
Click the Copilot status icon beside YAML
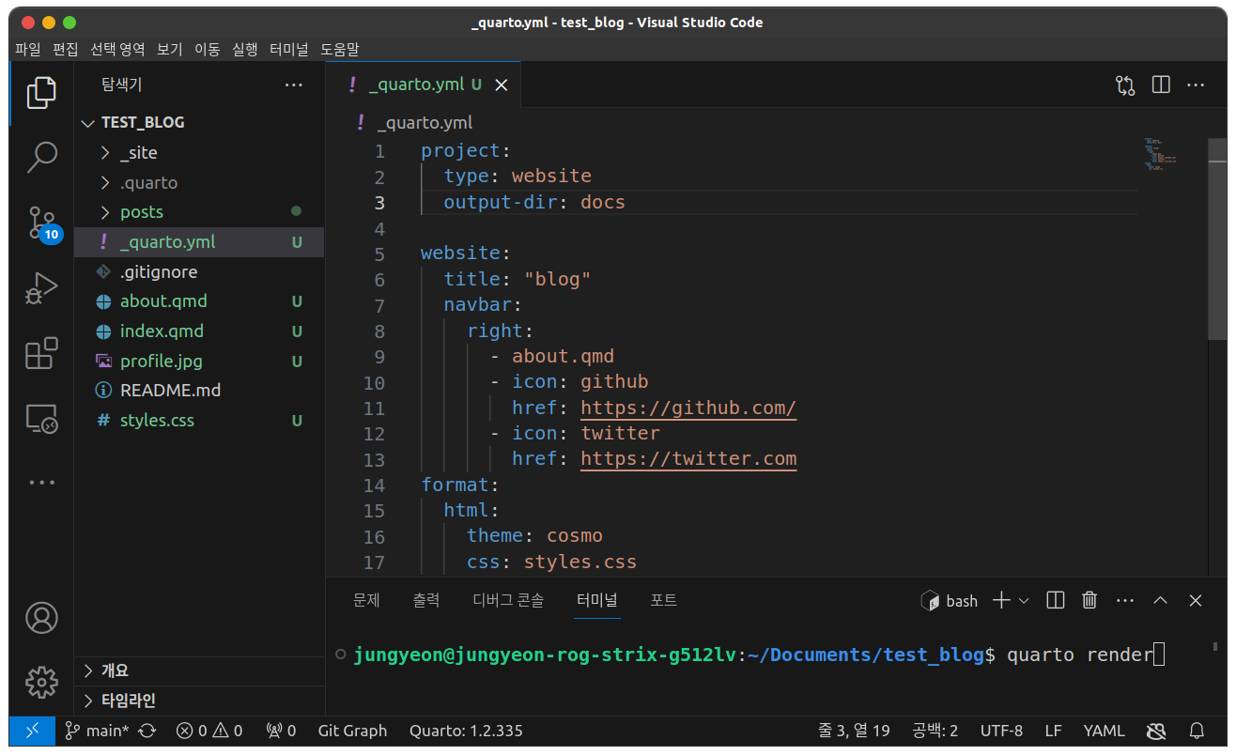point(1156,731)
